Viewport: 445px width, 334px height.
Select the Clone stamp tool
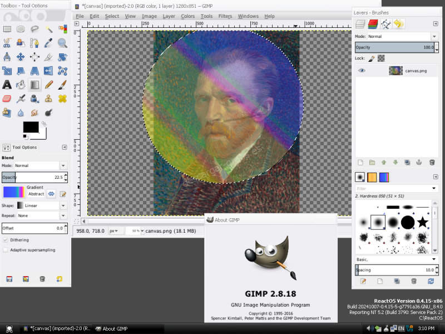49,99
